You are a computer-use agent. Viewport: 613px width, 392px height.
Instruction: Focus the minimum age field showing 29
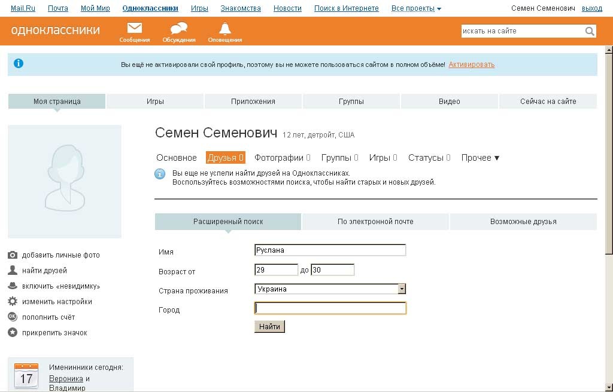click(276, 269)
